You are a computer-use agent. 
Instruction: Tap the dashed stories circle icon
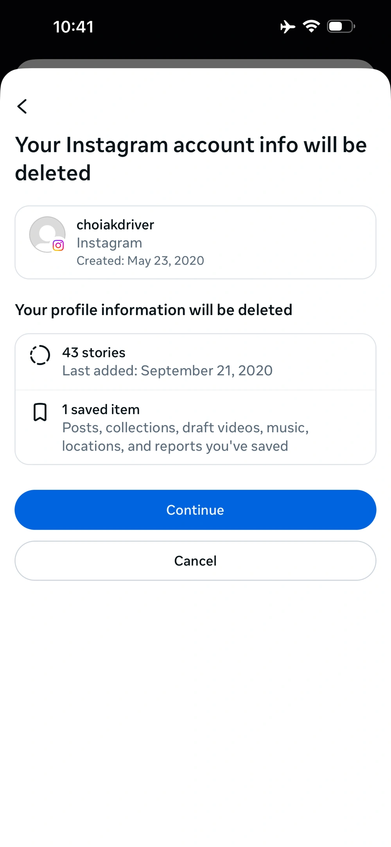40,355
